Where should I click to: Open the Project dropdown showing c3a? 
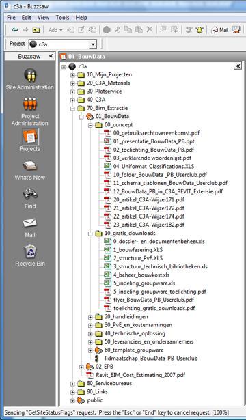pyautogui.click(x=63, y=44)
